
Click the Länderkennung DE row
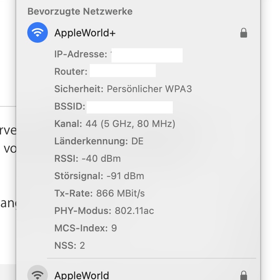(x=99, y=141)
